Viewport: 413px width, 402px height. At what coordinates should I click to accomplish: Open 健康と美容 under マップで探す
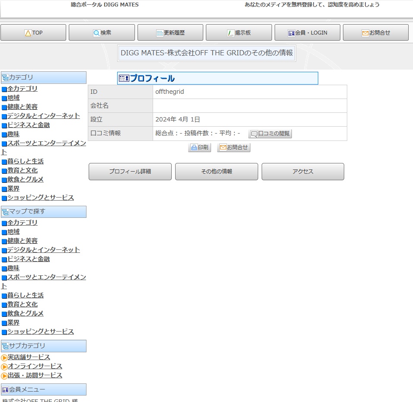(x=22, y=241)
